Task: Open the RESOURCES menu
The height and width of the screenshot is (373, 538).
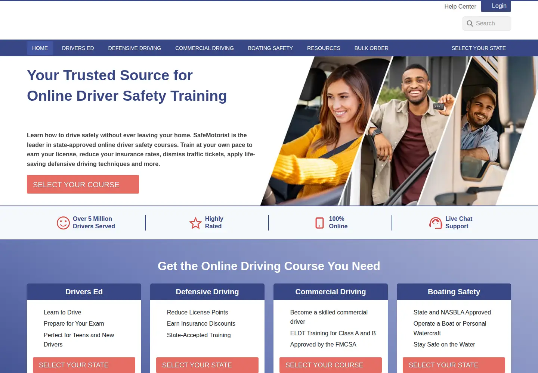Action: (x=324, y=48)
